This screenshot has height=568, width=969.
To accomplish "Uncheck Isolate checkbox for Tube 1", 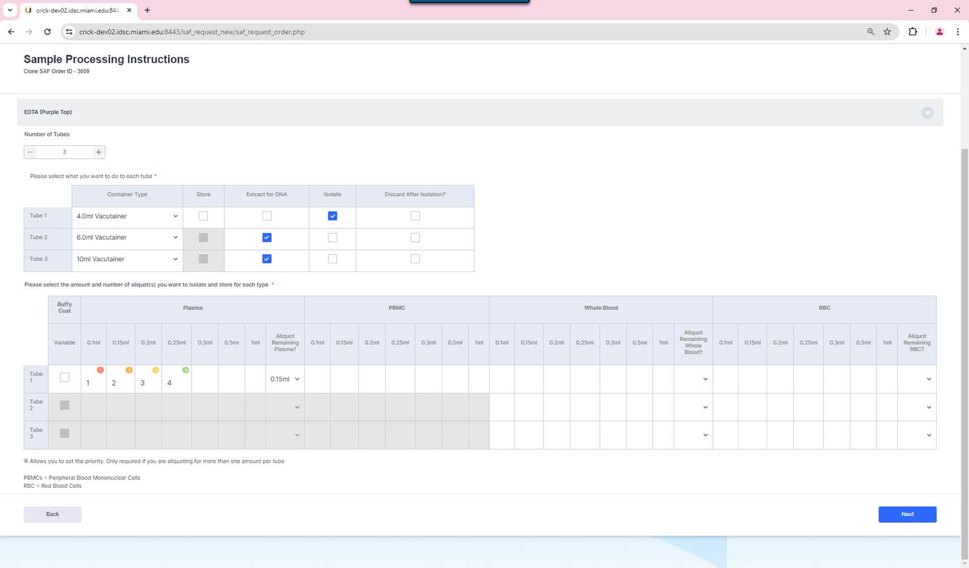I will pyautogui.click(x=332, y=216).
